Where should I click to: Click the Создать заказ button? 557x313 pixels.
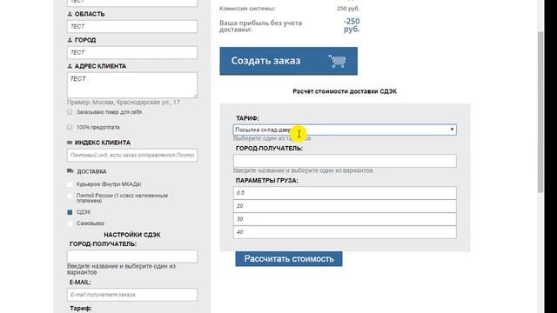coord(288,61)
